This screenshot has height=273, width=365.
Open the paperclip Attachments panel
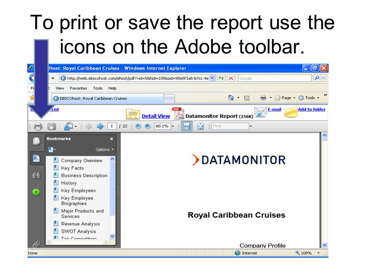click(x=36, y=244)
